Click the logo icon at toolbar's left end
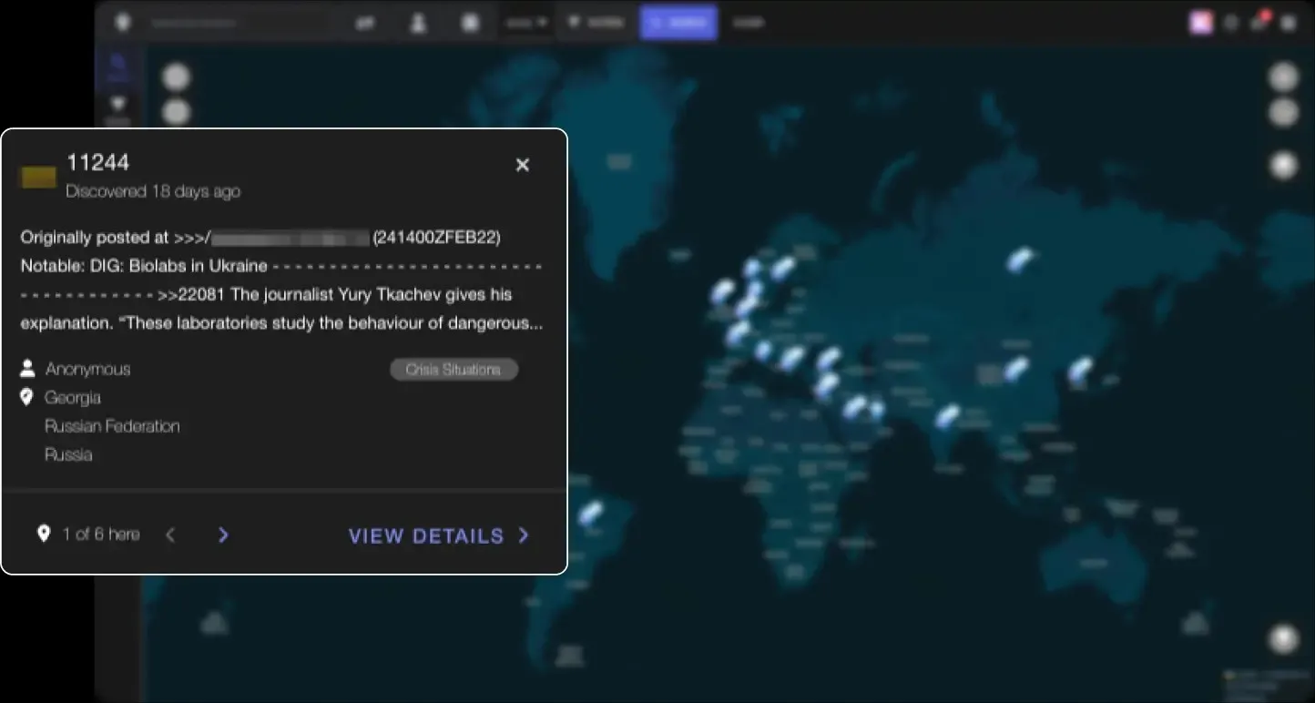Viewport: 1315px width, 703px height. [x=122, y=23]
